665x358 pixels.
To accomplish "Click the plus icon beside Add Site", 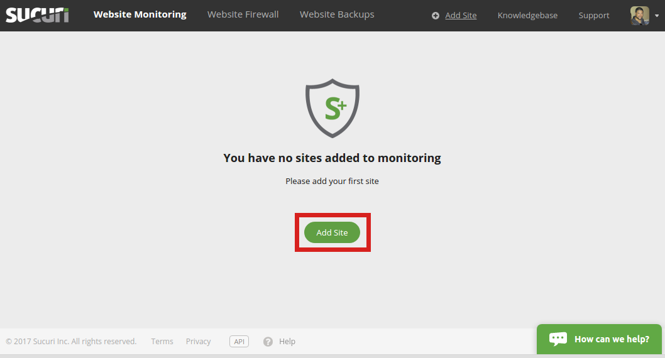I will point(436,16).
